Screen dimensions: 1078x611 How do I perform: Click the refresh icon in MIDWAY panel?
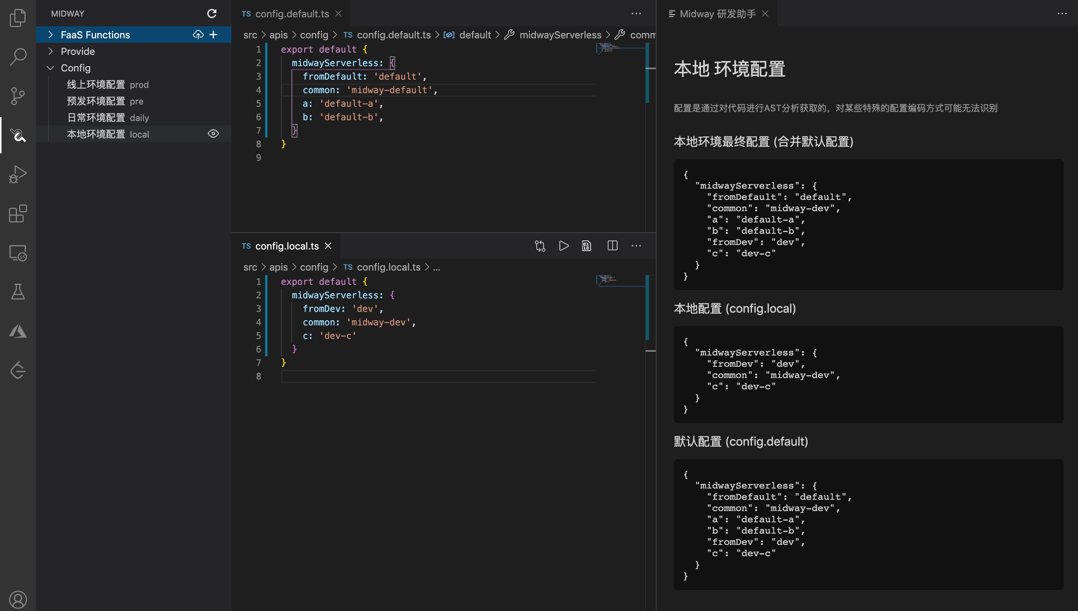pyautogui.click(x=212, y=14)
